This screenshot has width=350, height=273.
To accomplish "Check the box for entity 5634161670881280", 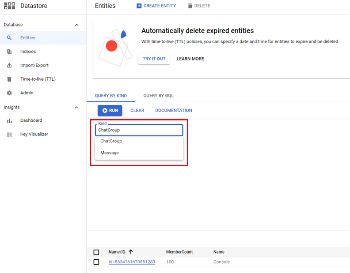I will 96,262.
